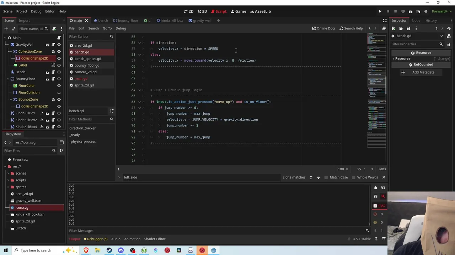Click the Search Help button
The height and width of the screenshot is (255, 455).
(351, 28)
